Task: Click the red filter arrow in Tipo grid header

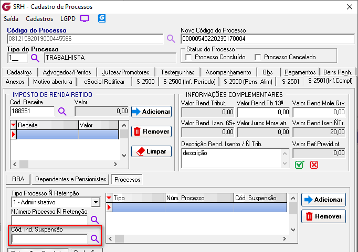Action: (x=109, y=198)
